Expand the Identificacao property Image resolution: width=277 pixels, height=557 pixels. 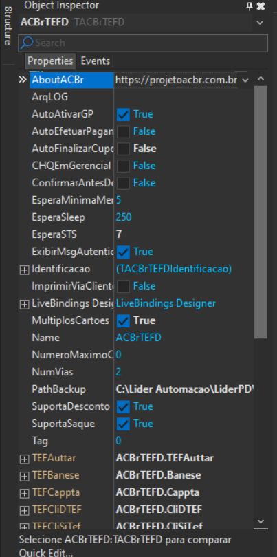tap(24, 270)
